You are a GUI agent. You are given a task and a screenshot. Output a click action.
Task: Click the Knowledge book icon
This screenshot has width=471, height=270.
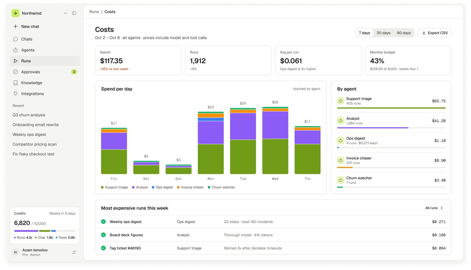(x=16, y=83)
